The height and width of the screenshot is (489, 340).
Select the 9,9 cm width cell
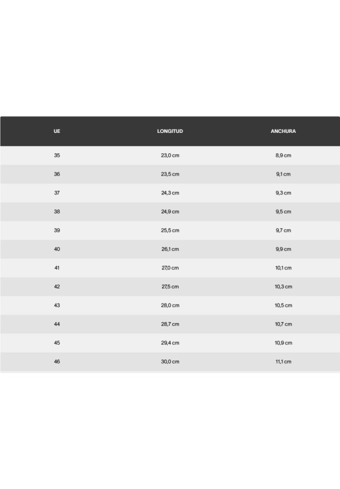283,249
